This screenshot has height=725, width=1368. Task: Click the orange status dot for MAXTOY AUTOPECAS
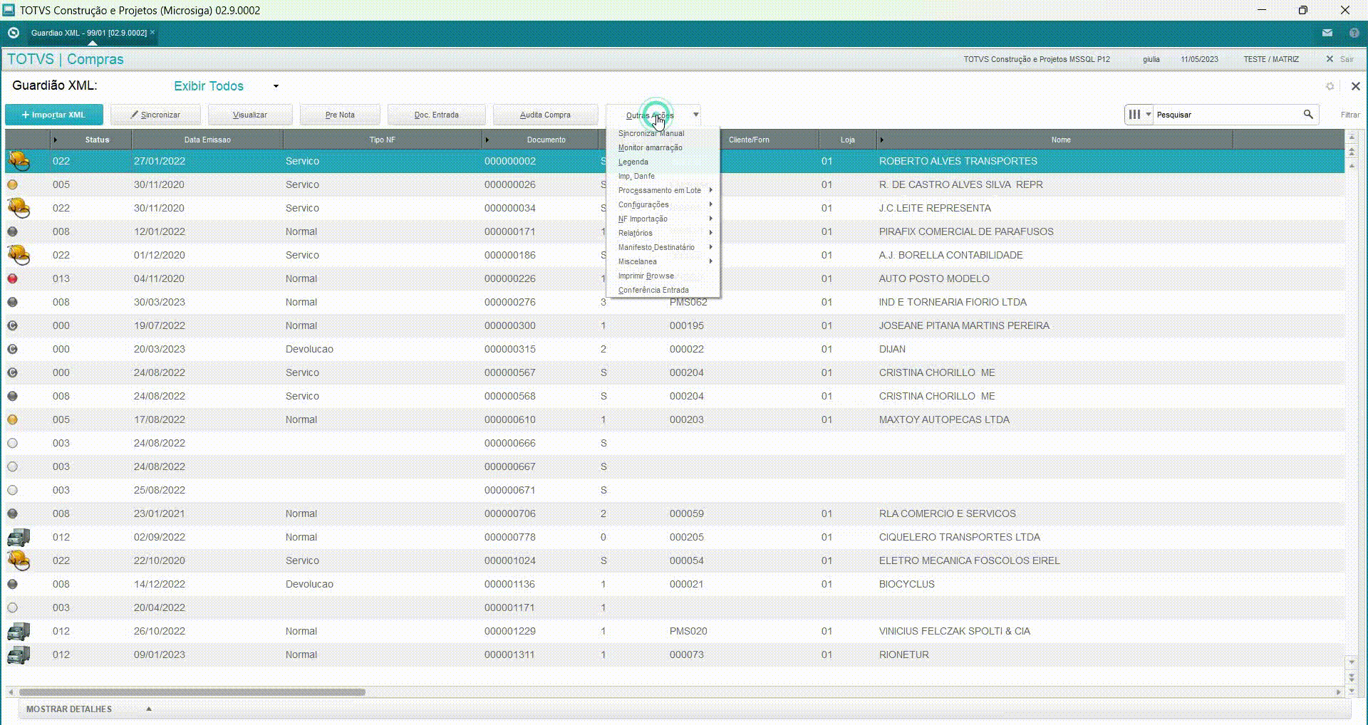(x=12, y=419)
